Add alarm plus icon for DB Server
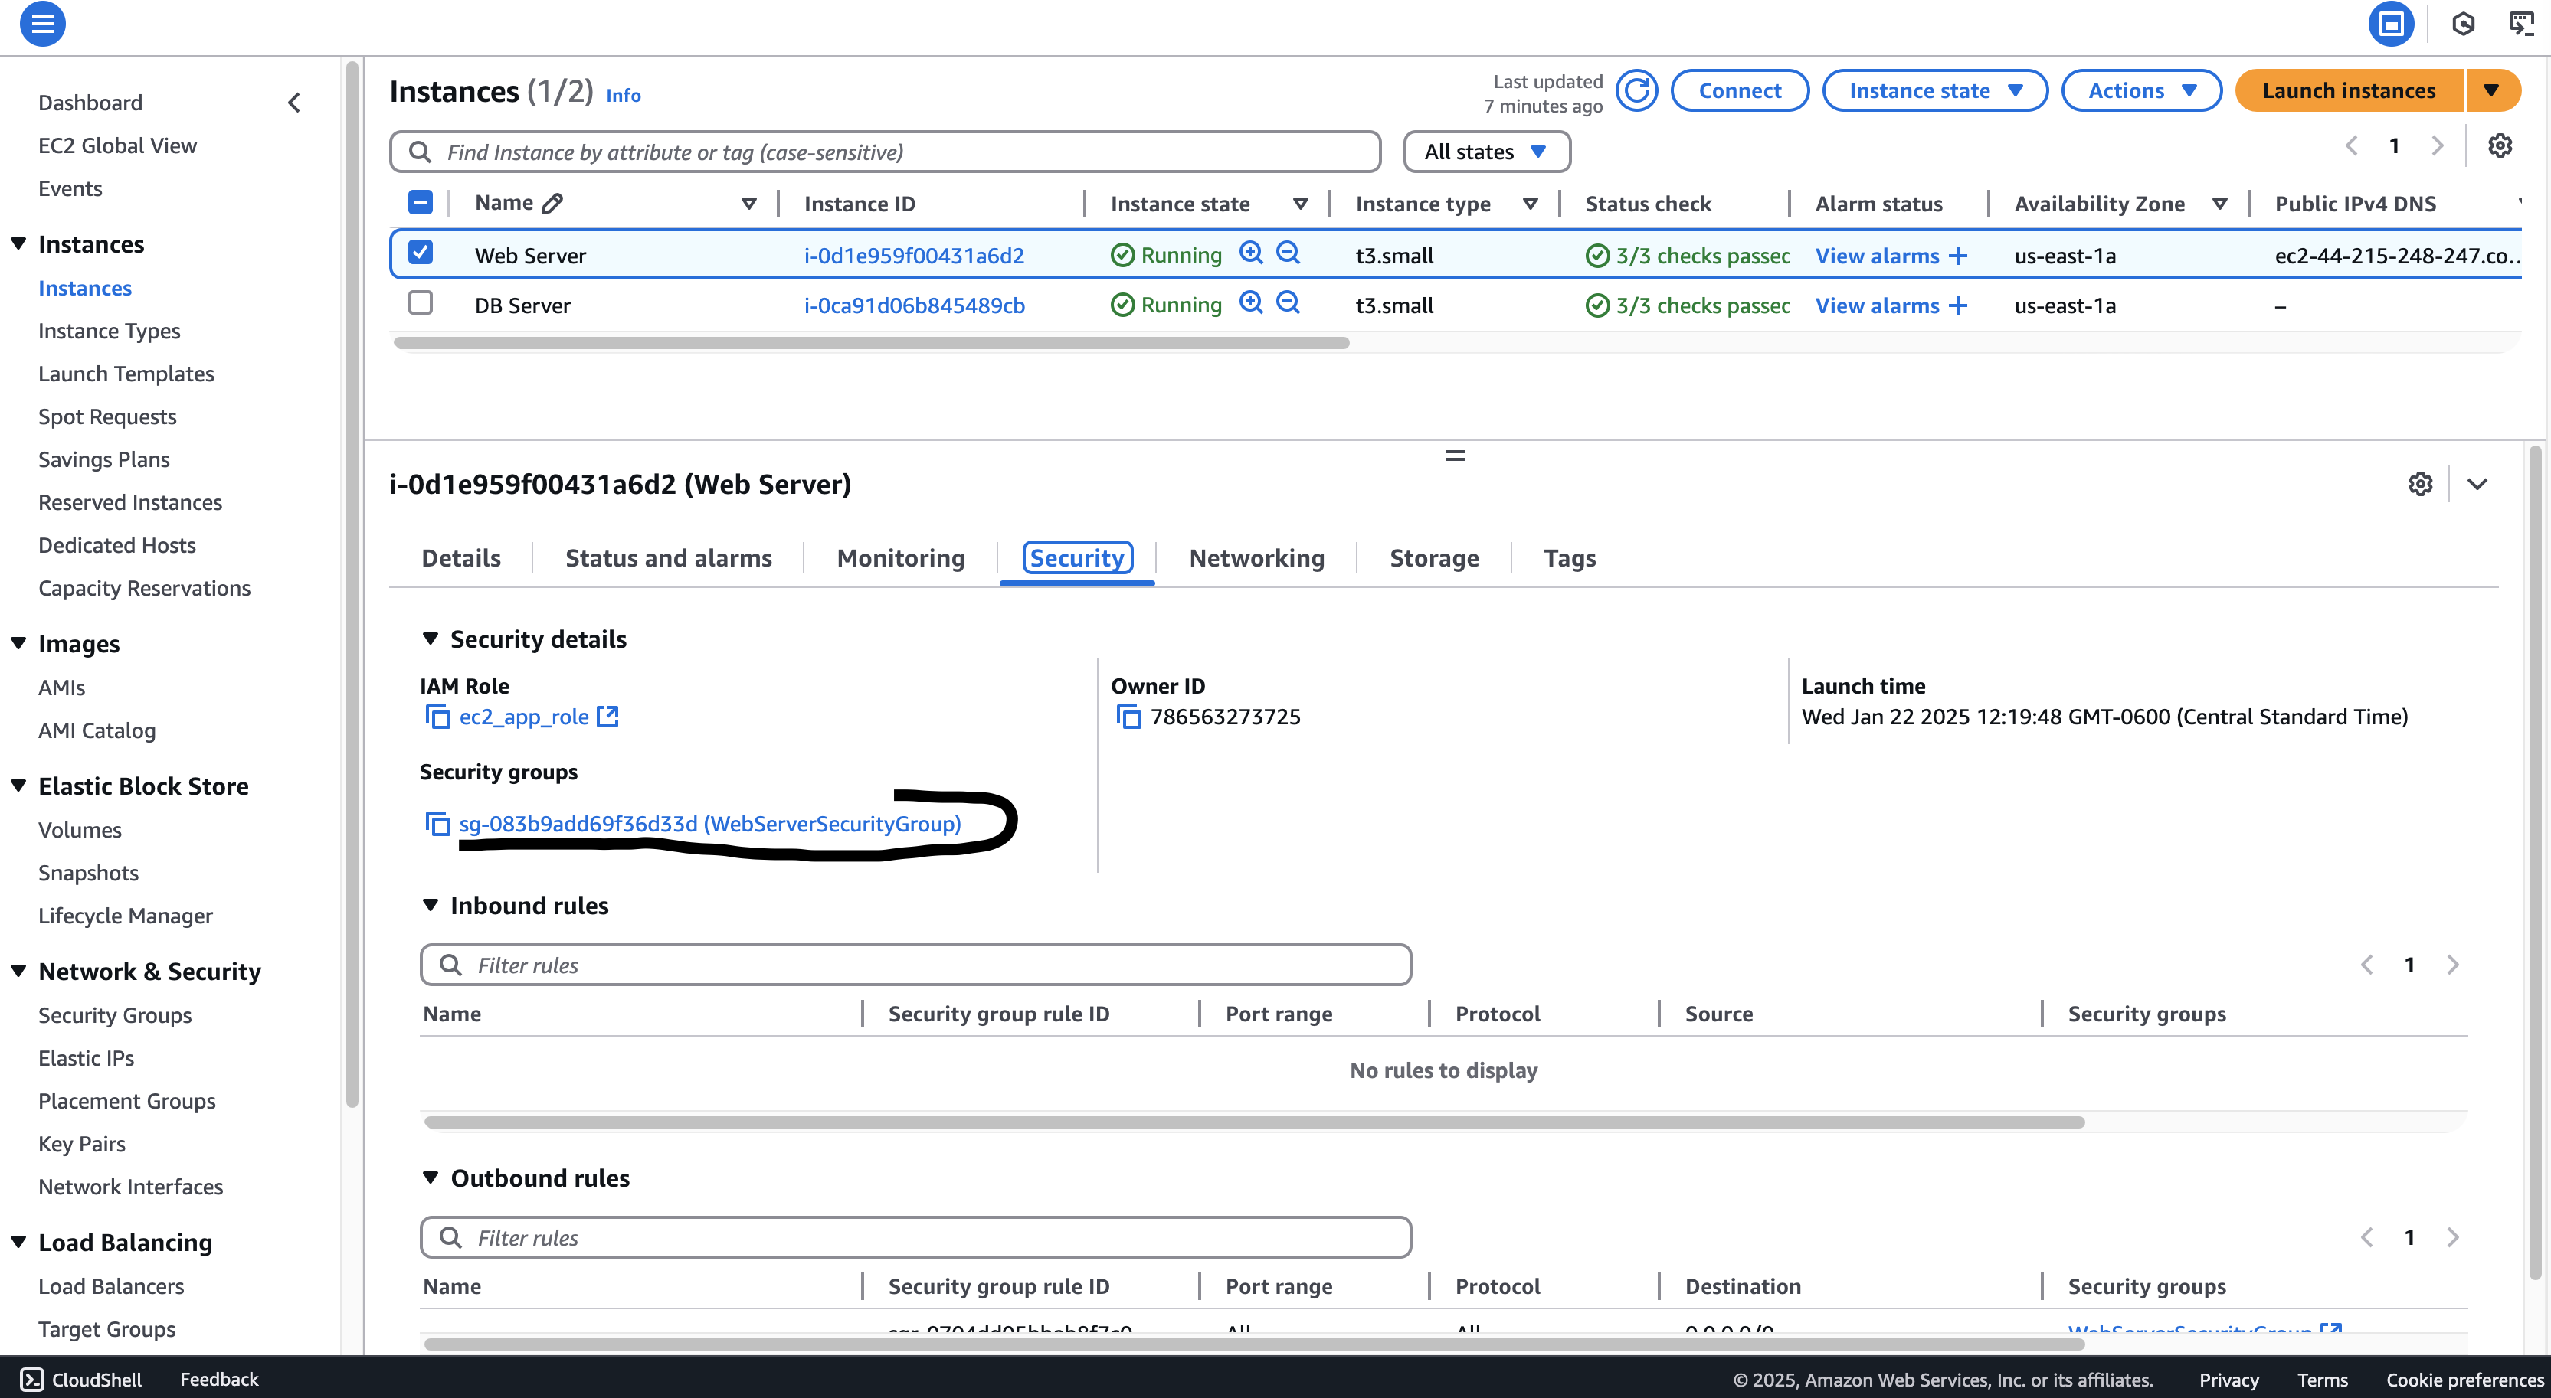The width and height of the screenshot is (2551, 1398). tap(1958, 305)
